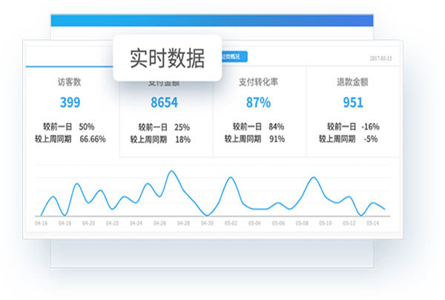Click the payment amount value 8654
Viewport: 445px width, 300px height.
coord(165,102)
